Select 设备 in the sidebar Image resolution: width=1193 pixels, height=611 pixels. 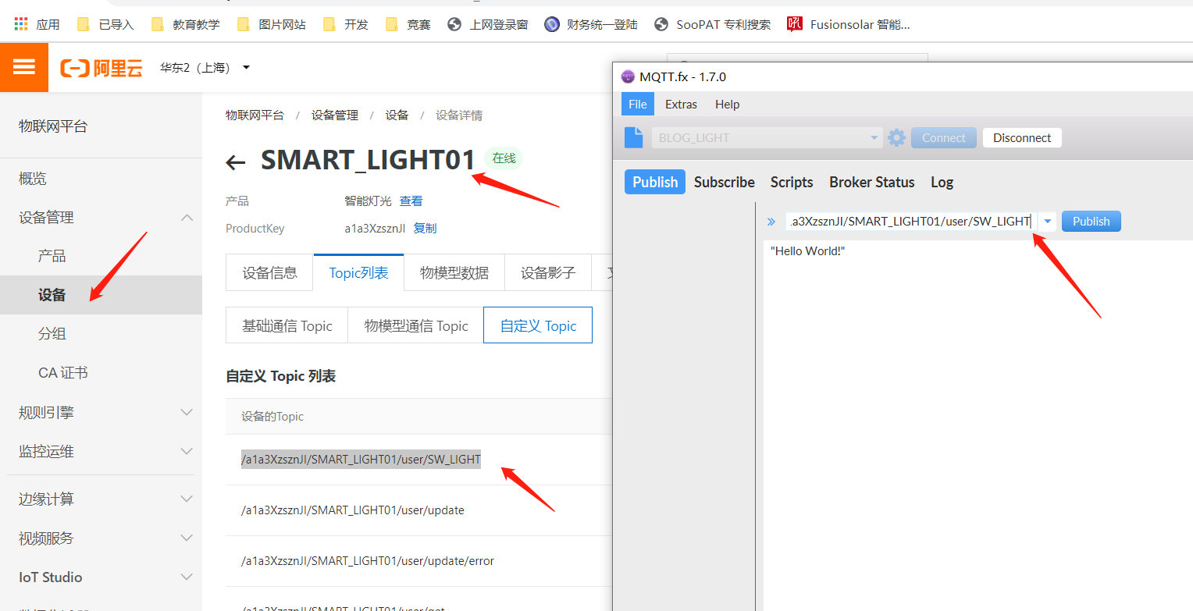pos(101,295)
